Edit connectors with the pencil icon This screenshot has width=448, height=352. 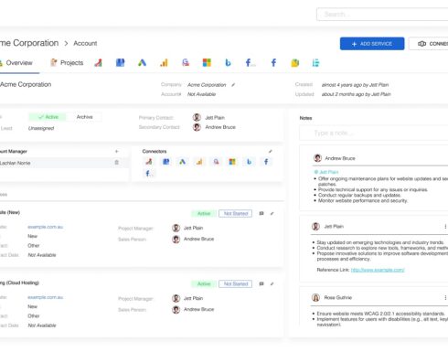coord(270,151)
